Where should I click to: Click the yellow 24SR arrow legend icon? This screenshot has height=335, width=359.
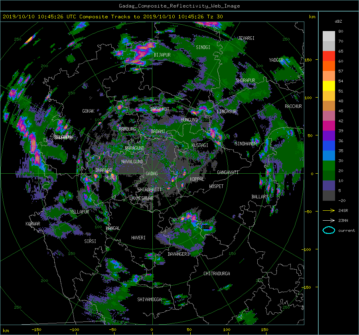329,210
